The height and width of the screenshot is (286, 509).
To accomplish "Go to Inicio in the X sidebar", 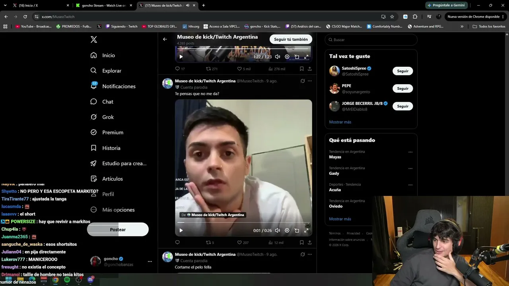I will [103, 55].
